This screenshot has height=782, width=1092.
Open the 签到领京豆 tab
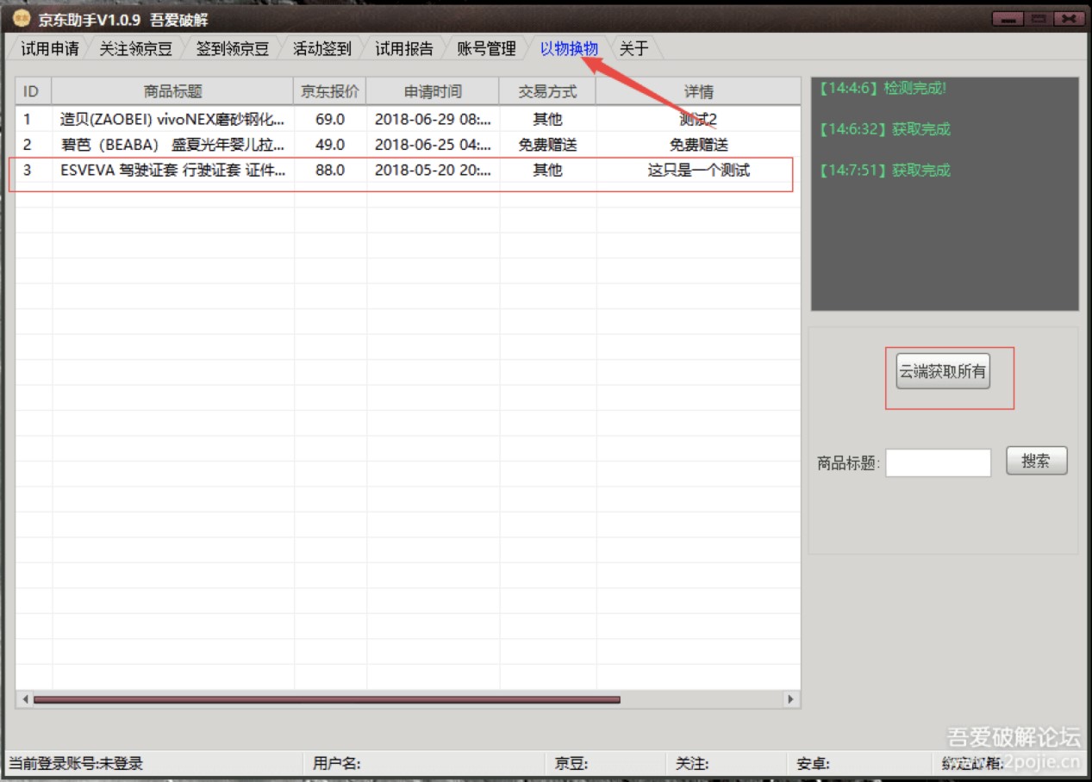[x=232, y=49]
